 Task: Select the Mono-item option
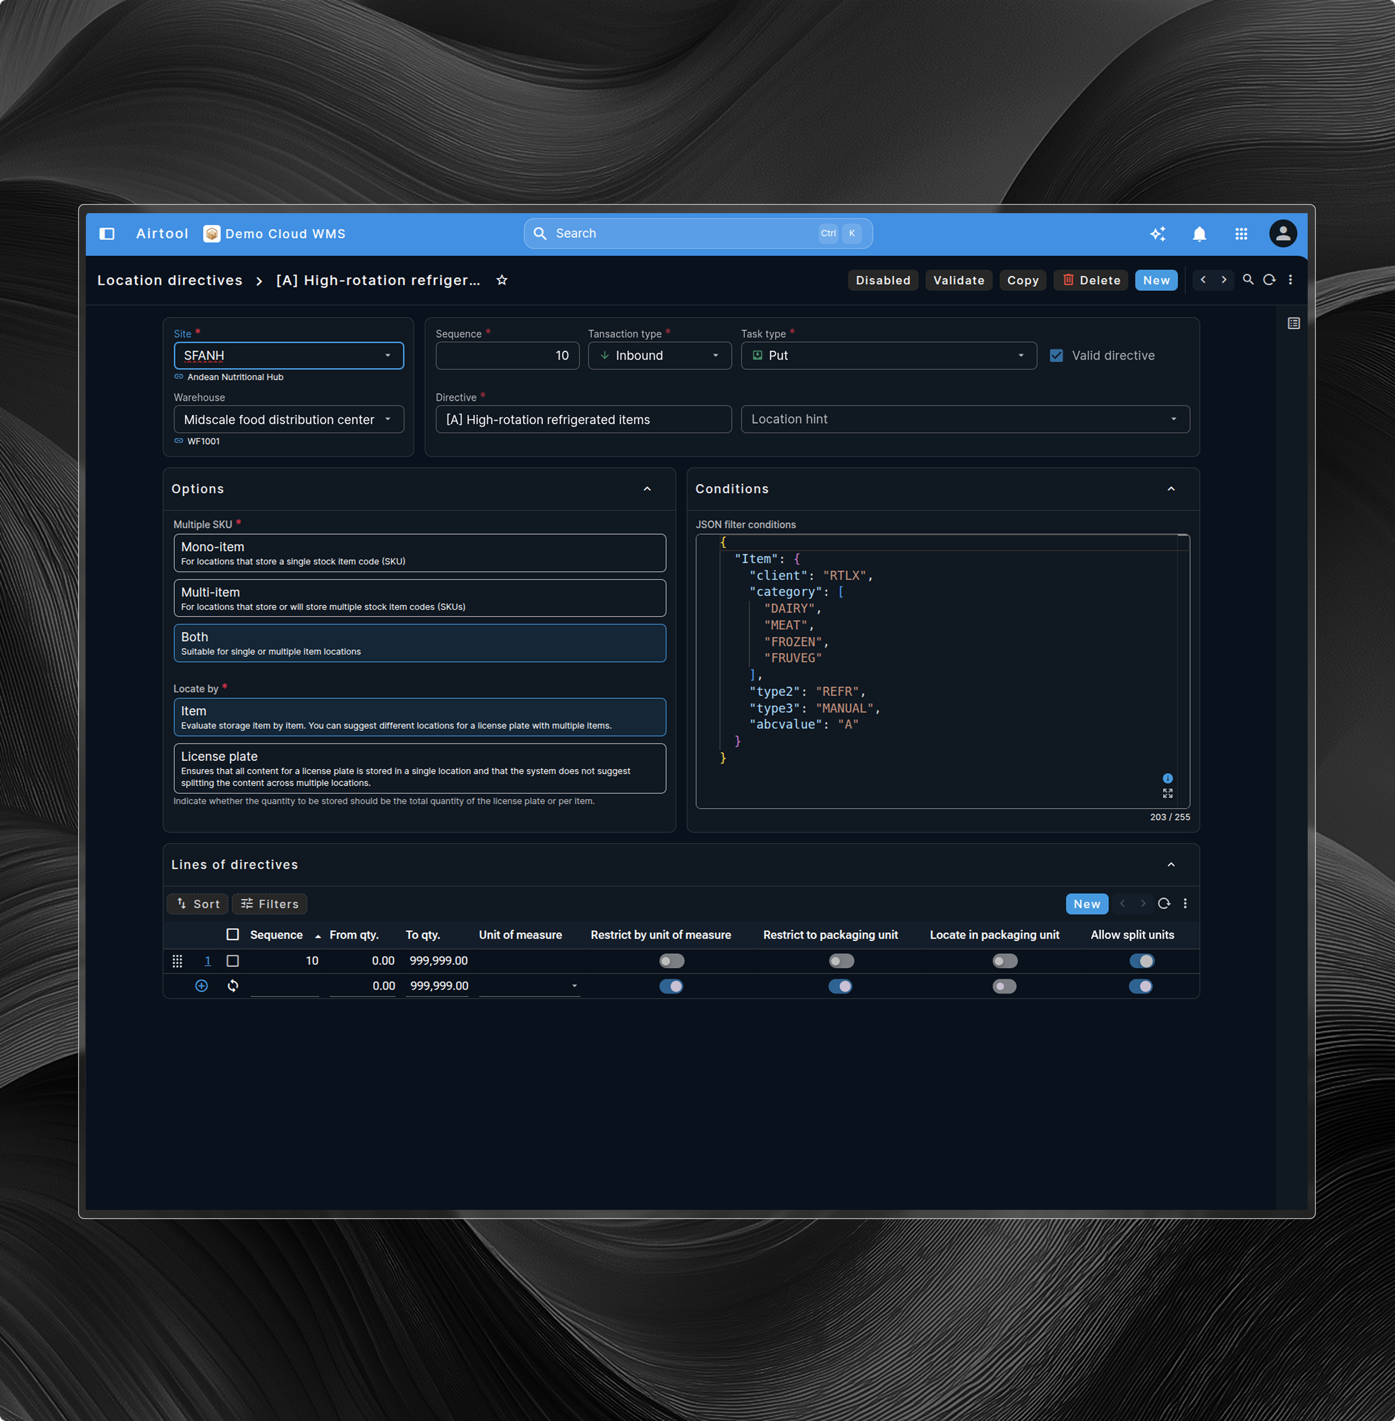[419, 553]
